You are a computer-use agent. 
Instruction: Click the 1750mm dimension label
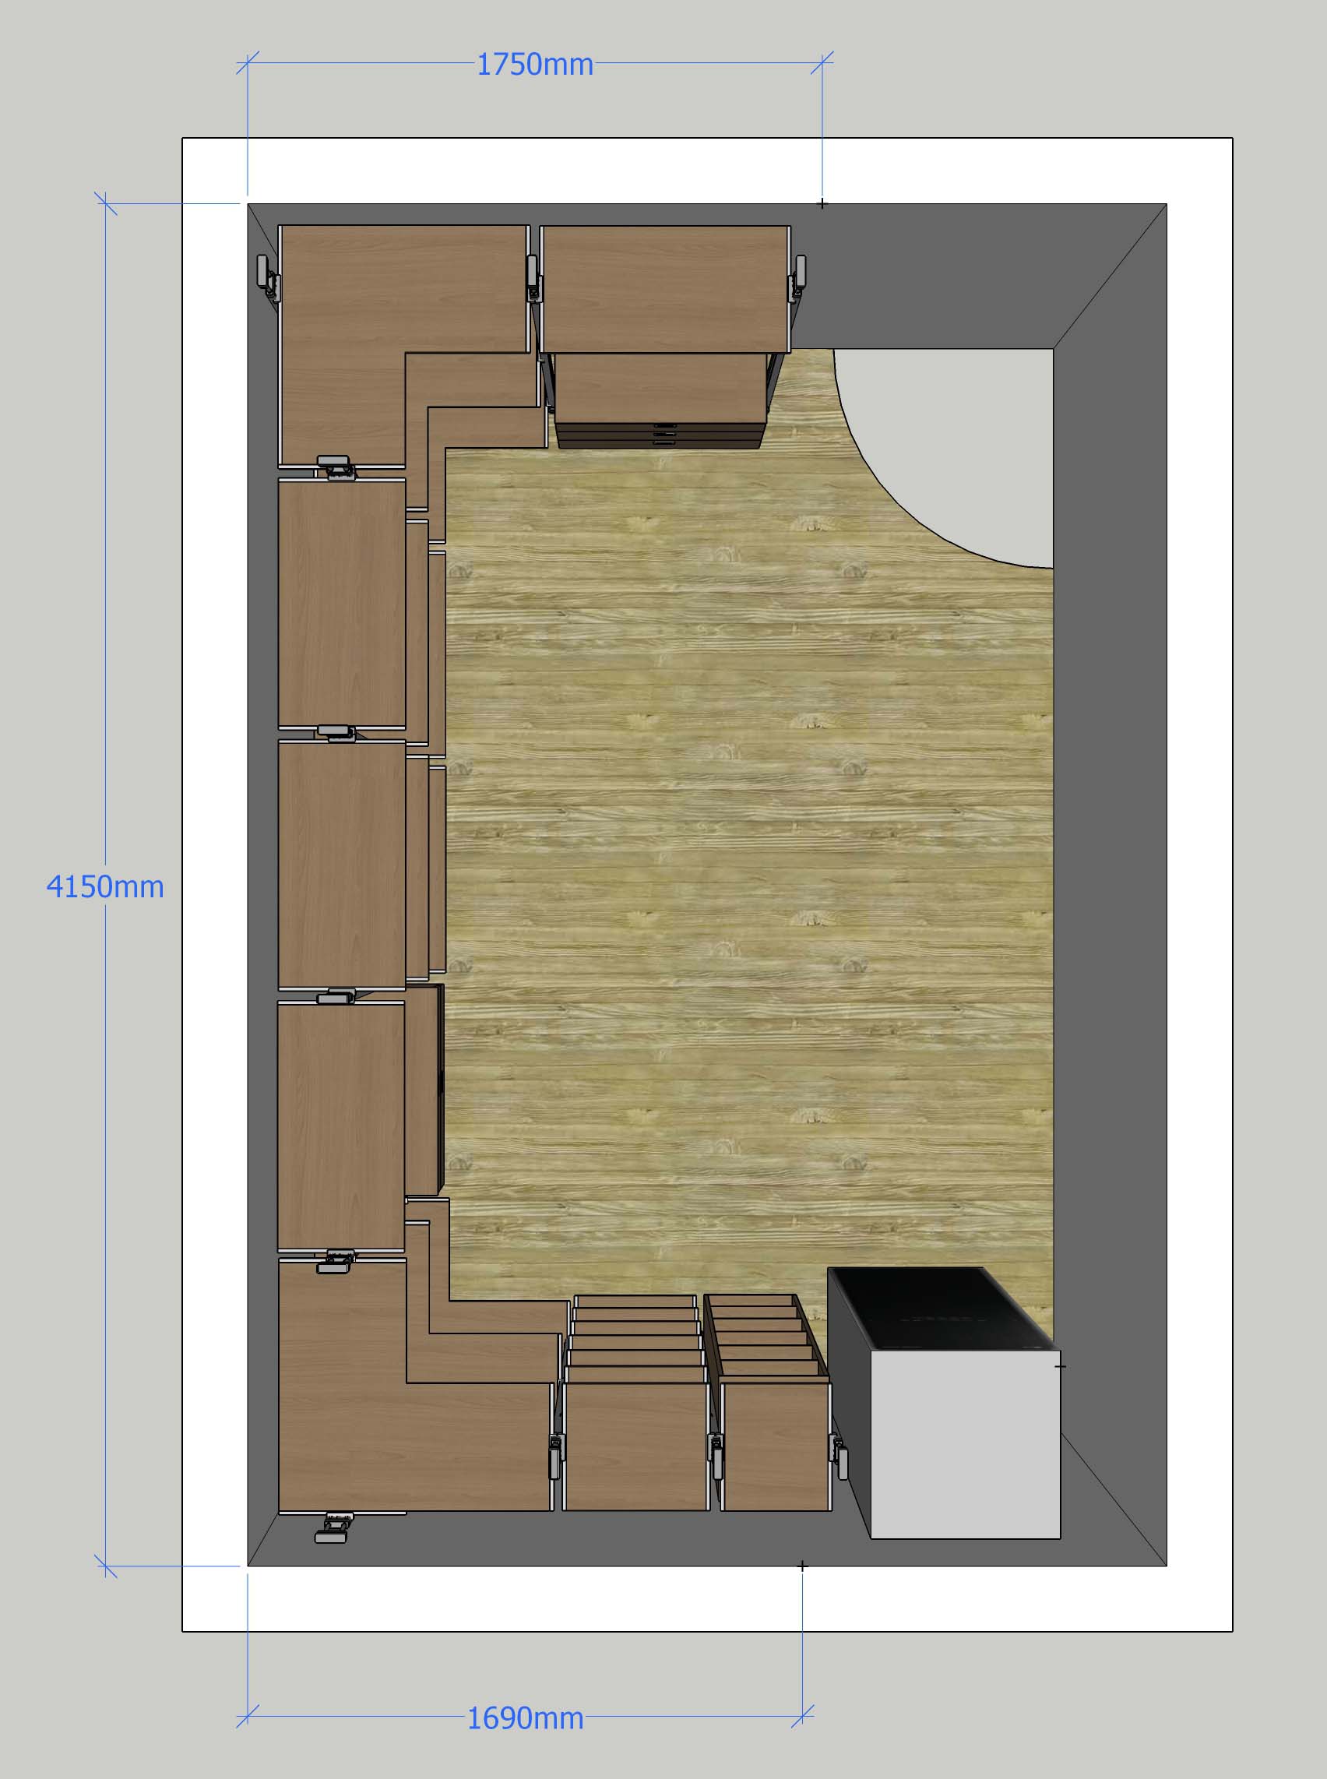coord(534,65)
